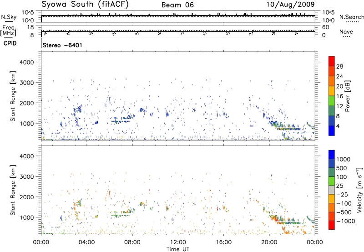The height and width of the screenshot is (252, 364).
Task: Click the 'Time UT' axis label
Action: pyautogui.click(x=178, y=249)
